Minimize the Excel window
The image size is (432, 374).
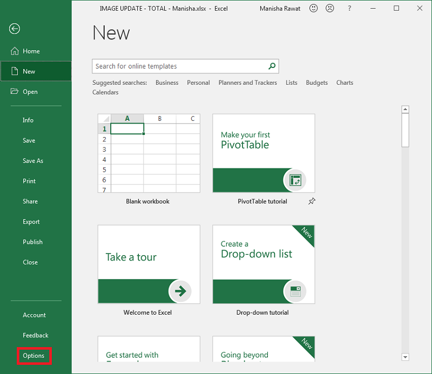373,8
